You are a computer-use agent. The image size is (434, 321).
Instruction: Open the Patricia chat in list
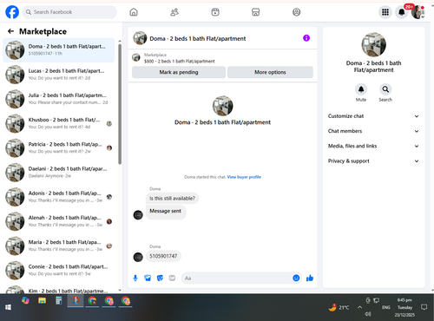[x=59, y=147]
